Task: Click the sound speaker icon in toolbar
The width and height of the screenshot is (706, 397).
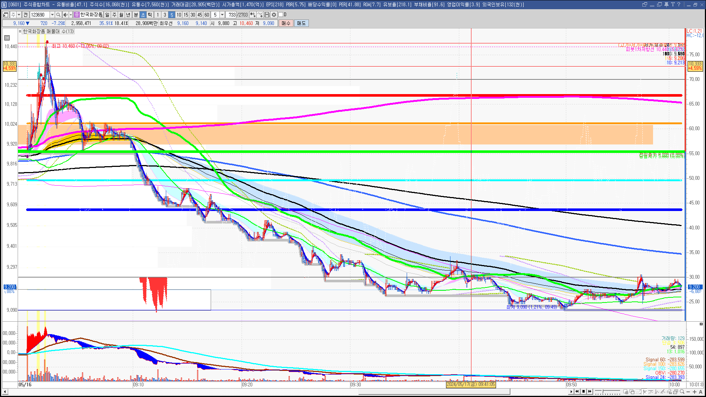Action: coord(65,15)
